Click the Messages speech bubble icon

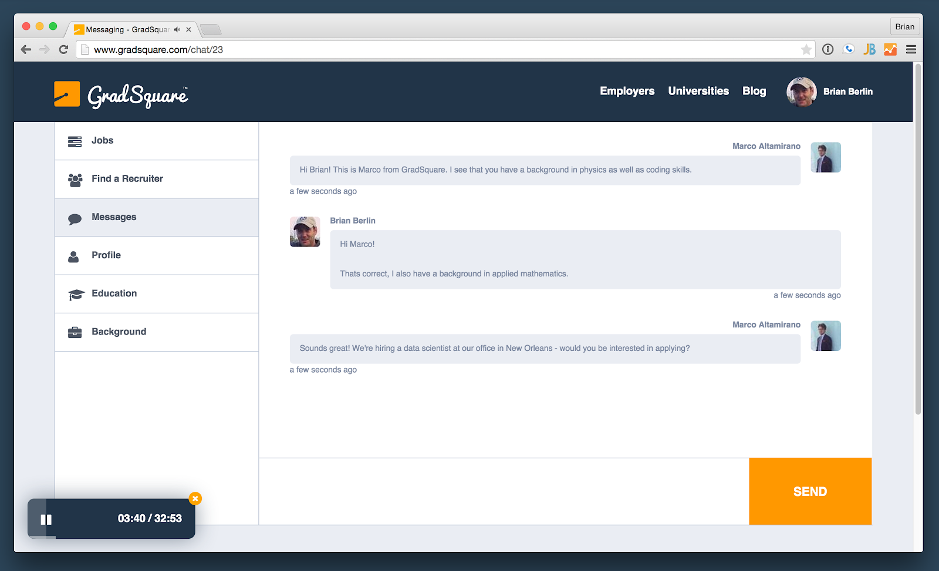[x=75, y=219]
